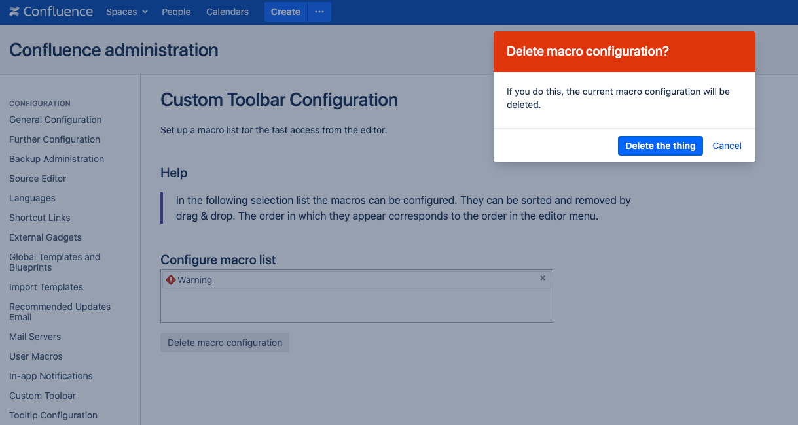
Task: Select the Warning entry in macro list
Action: tap(357, 280)
